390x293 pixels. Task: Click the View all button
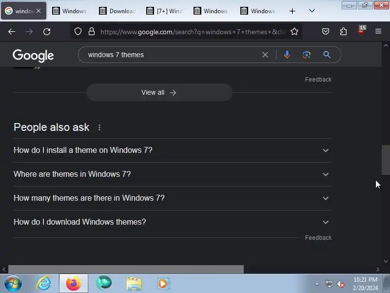point(159,92)
